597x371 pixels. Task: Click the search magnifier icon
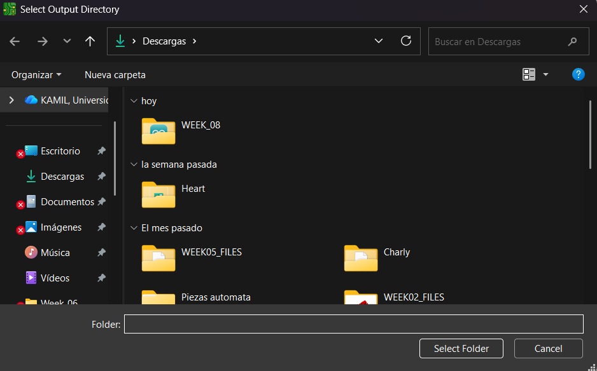tap(572, 41)
